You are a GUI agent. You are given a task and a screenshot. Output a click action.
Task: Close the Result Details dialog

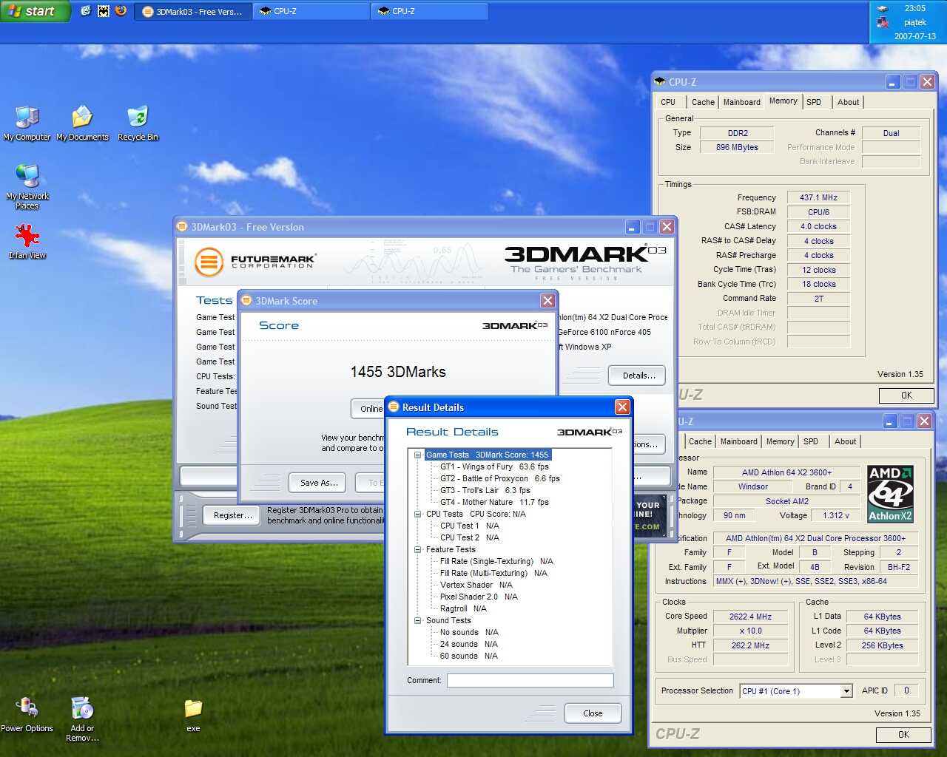click(622, 407)
